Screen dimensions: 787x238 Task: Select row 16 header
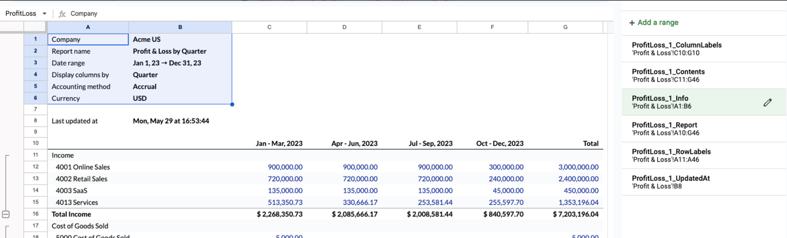36,214
